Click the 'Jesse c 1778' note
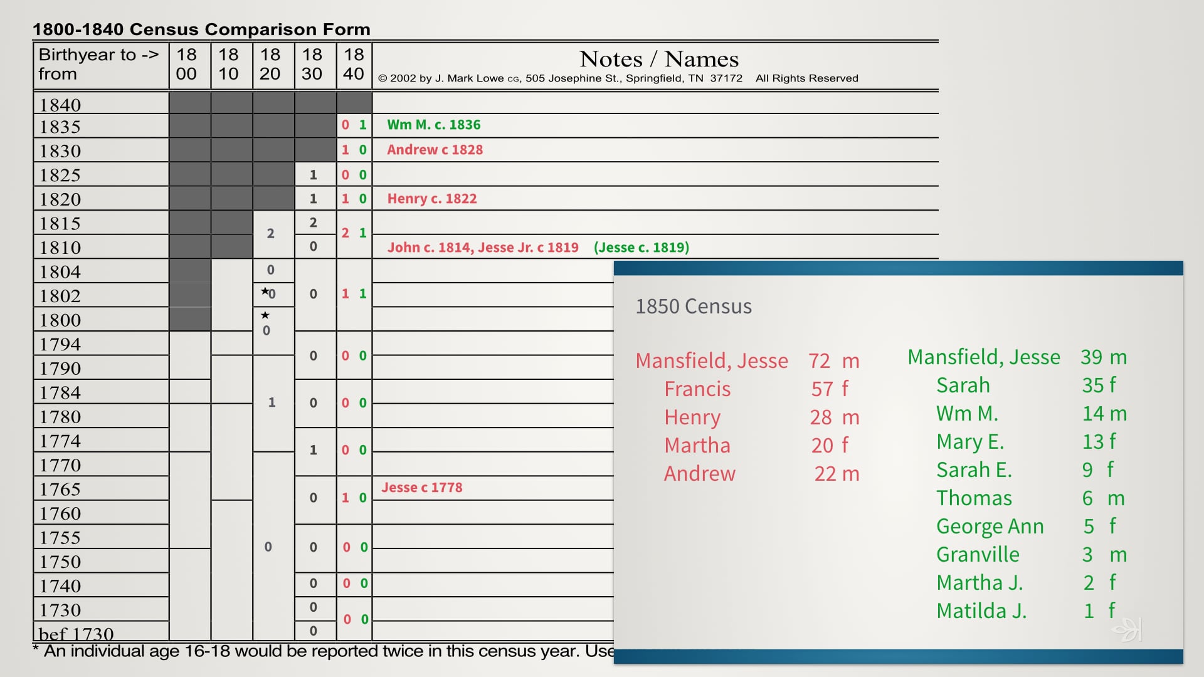 click(x=421, y=488)
